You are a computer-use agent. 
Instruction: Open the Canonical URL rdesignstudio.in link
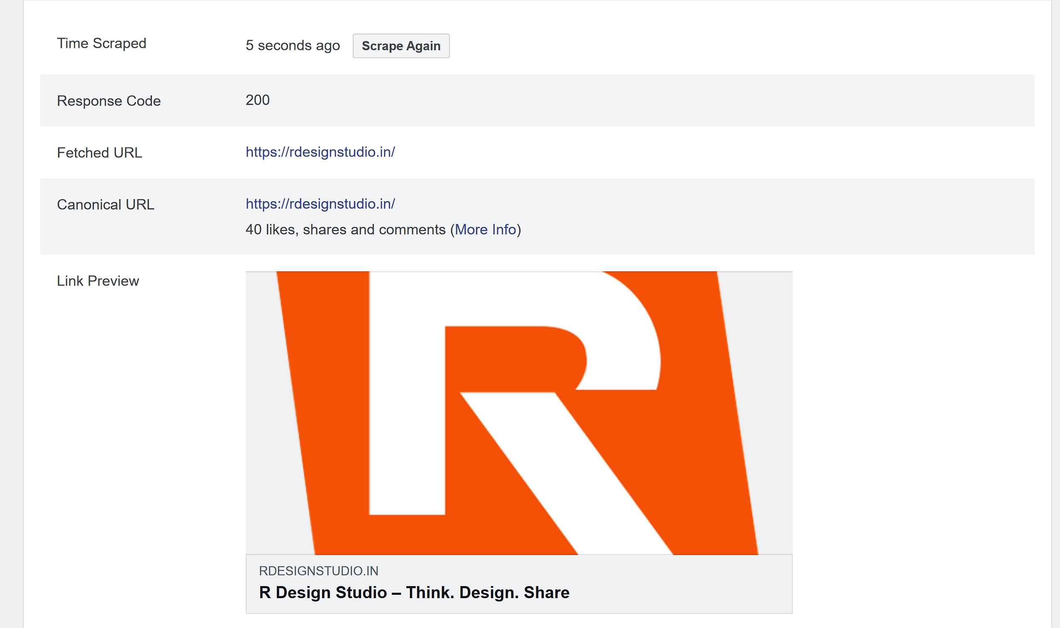click(x=320, y=204)
